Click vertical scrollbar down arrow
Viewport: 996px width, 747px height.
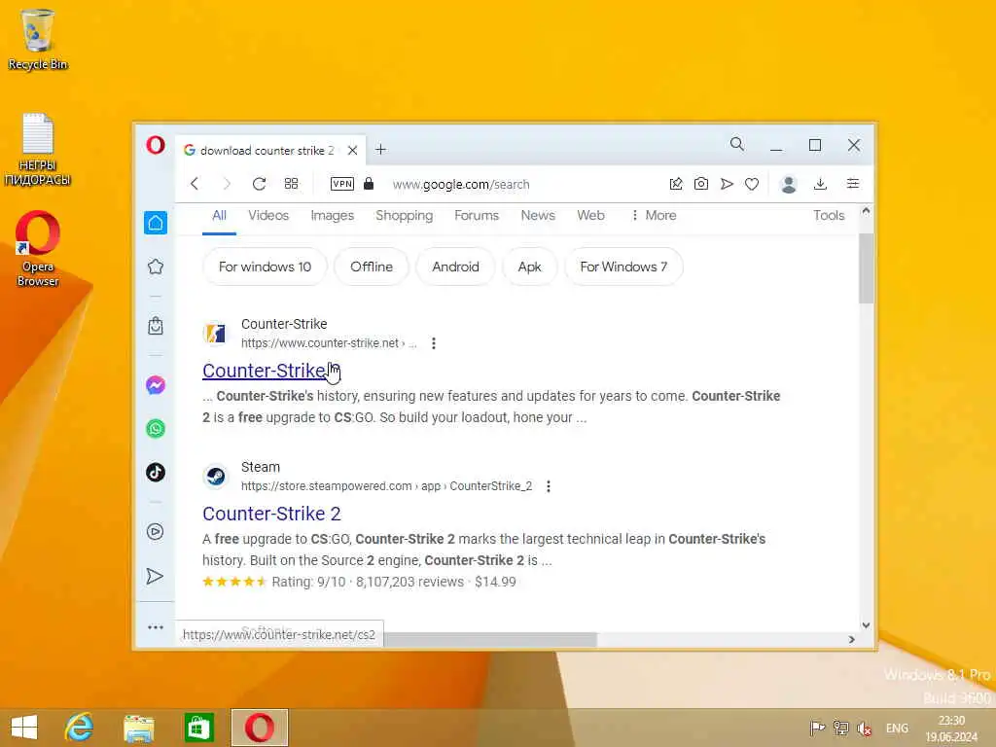866,625
